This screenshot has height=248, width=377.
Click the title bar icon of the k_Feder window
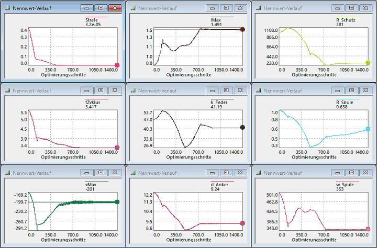pyautogui.click(x=133, y=90)
